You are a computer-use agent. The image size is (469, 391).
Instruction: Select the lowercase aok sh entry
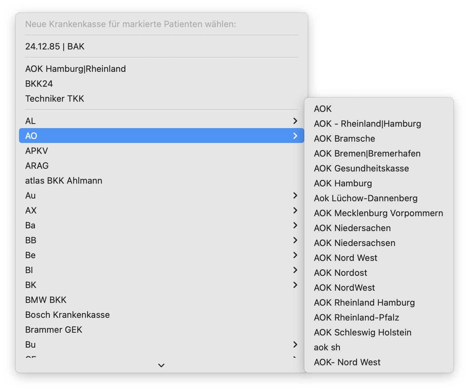[327, 347]
